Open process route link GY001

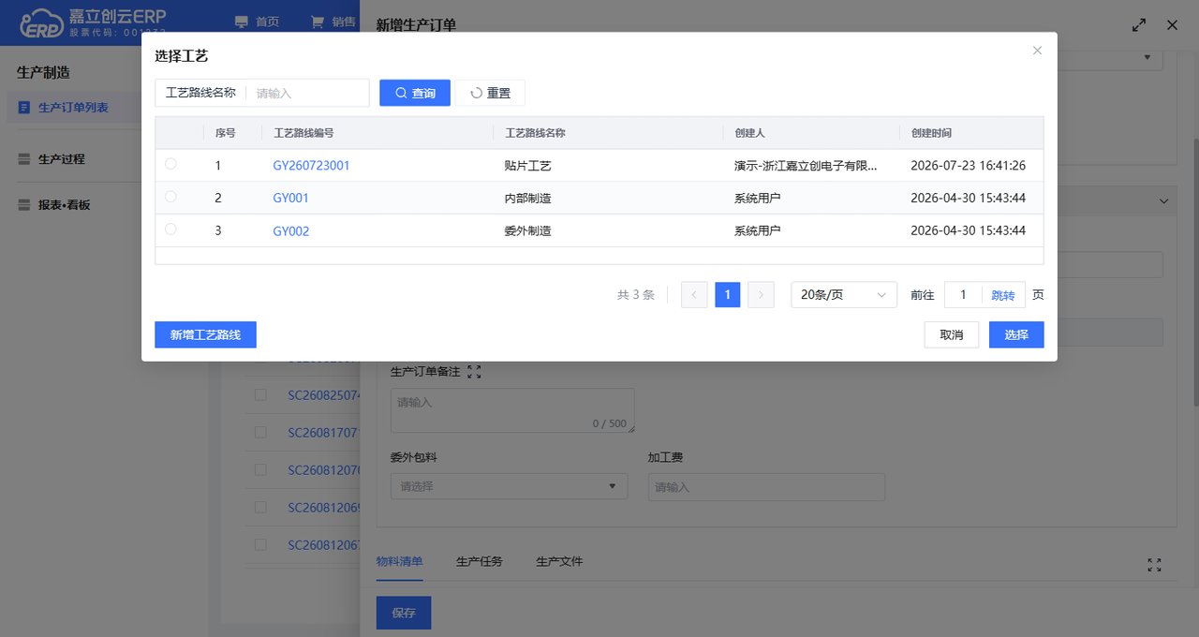[x=290, y=199]
